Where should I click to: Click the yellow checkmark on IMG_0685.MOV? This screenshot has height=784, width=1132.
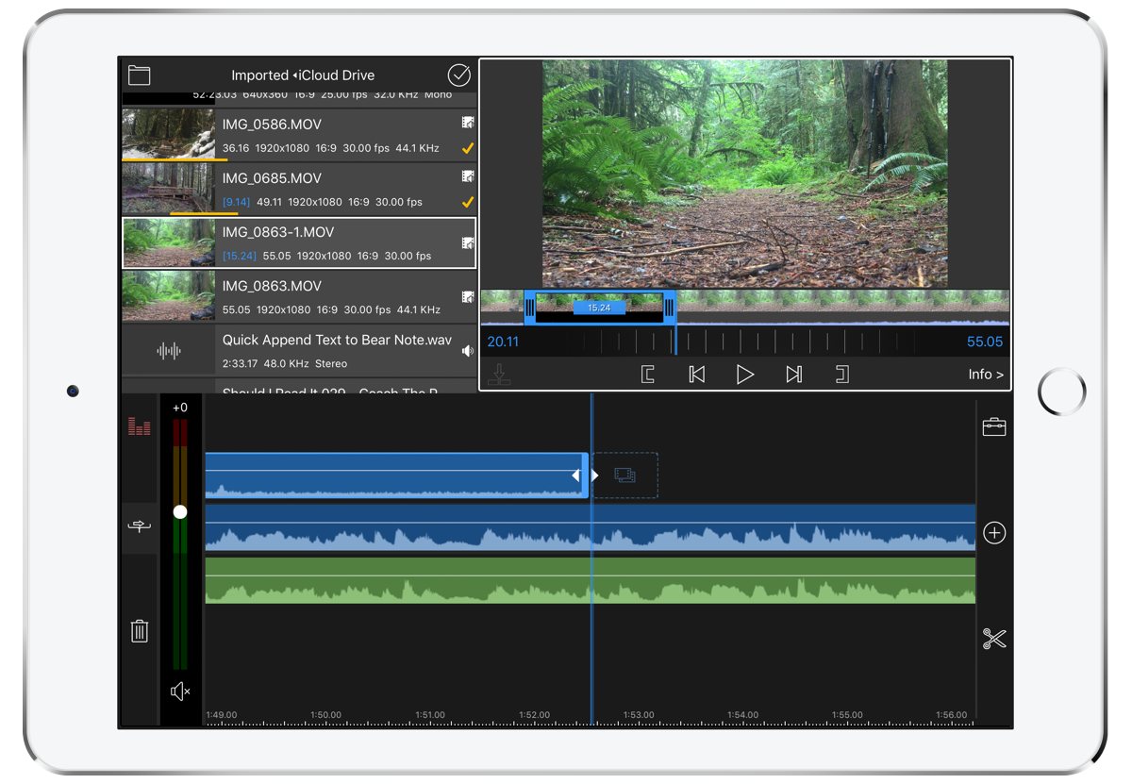pos(468,202)
